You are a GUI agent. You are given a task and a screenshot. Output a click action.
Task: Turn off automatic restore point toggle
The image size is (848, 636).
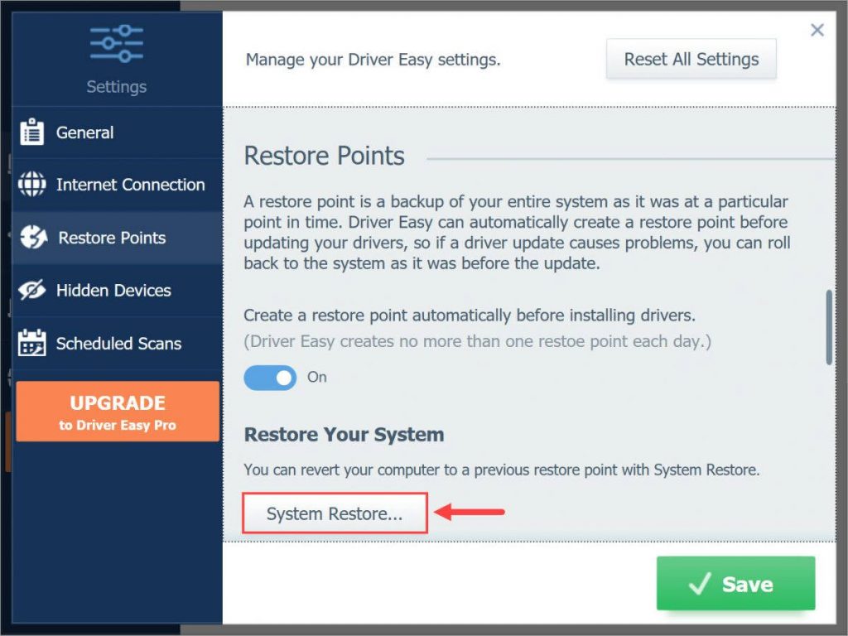click(x=270, y=378)
